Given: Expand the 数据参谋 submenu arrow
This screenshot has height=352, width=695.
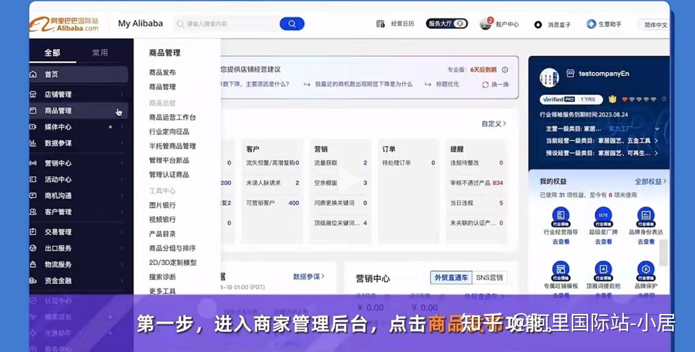Looking at the screenshot, I should tap(122, 143).
